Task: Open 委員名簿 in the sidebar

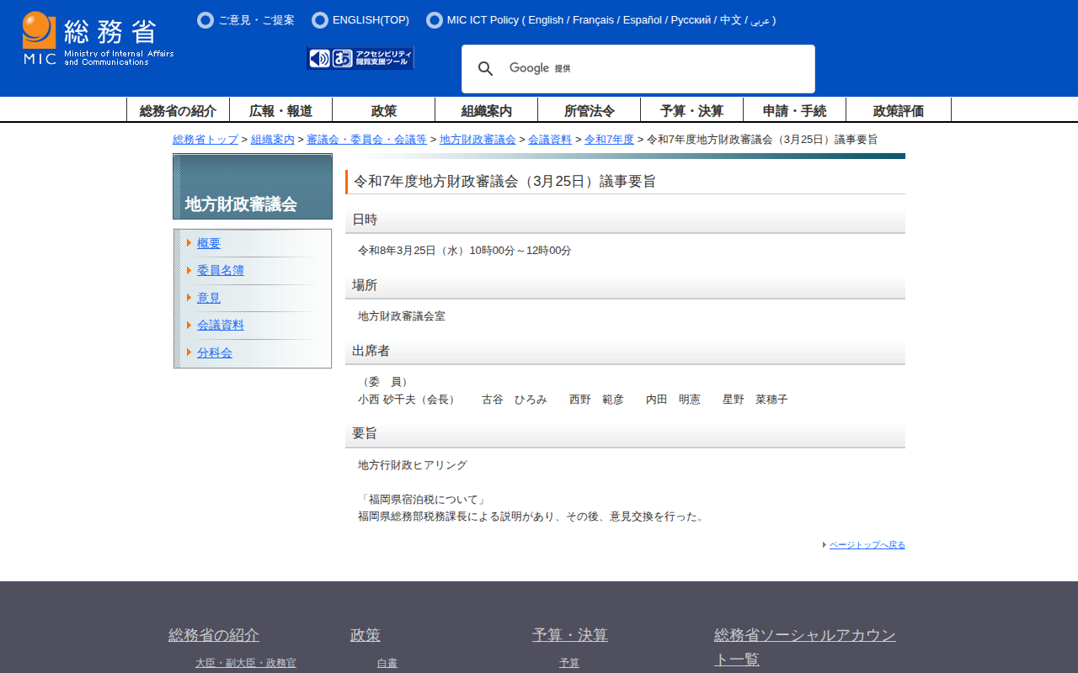Action: click(x=220, y=270)
